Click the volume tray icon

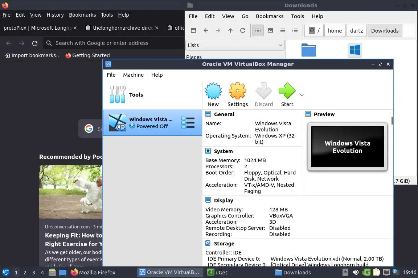point(355,273)
